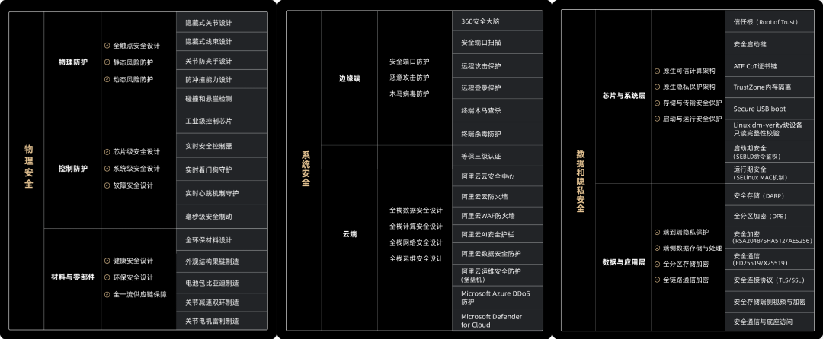This screenshot has height=339, width=823.
Task: Select the 毫秒级安全制动 cell
Action: pos(222,216)
